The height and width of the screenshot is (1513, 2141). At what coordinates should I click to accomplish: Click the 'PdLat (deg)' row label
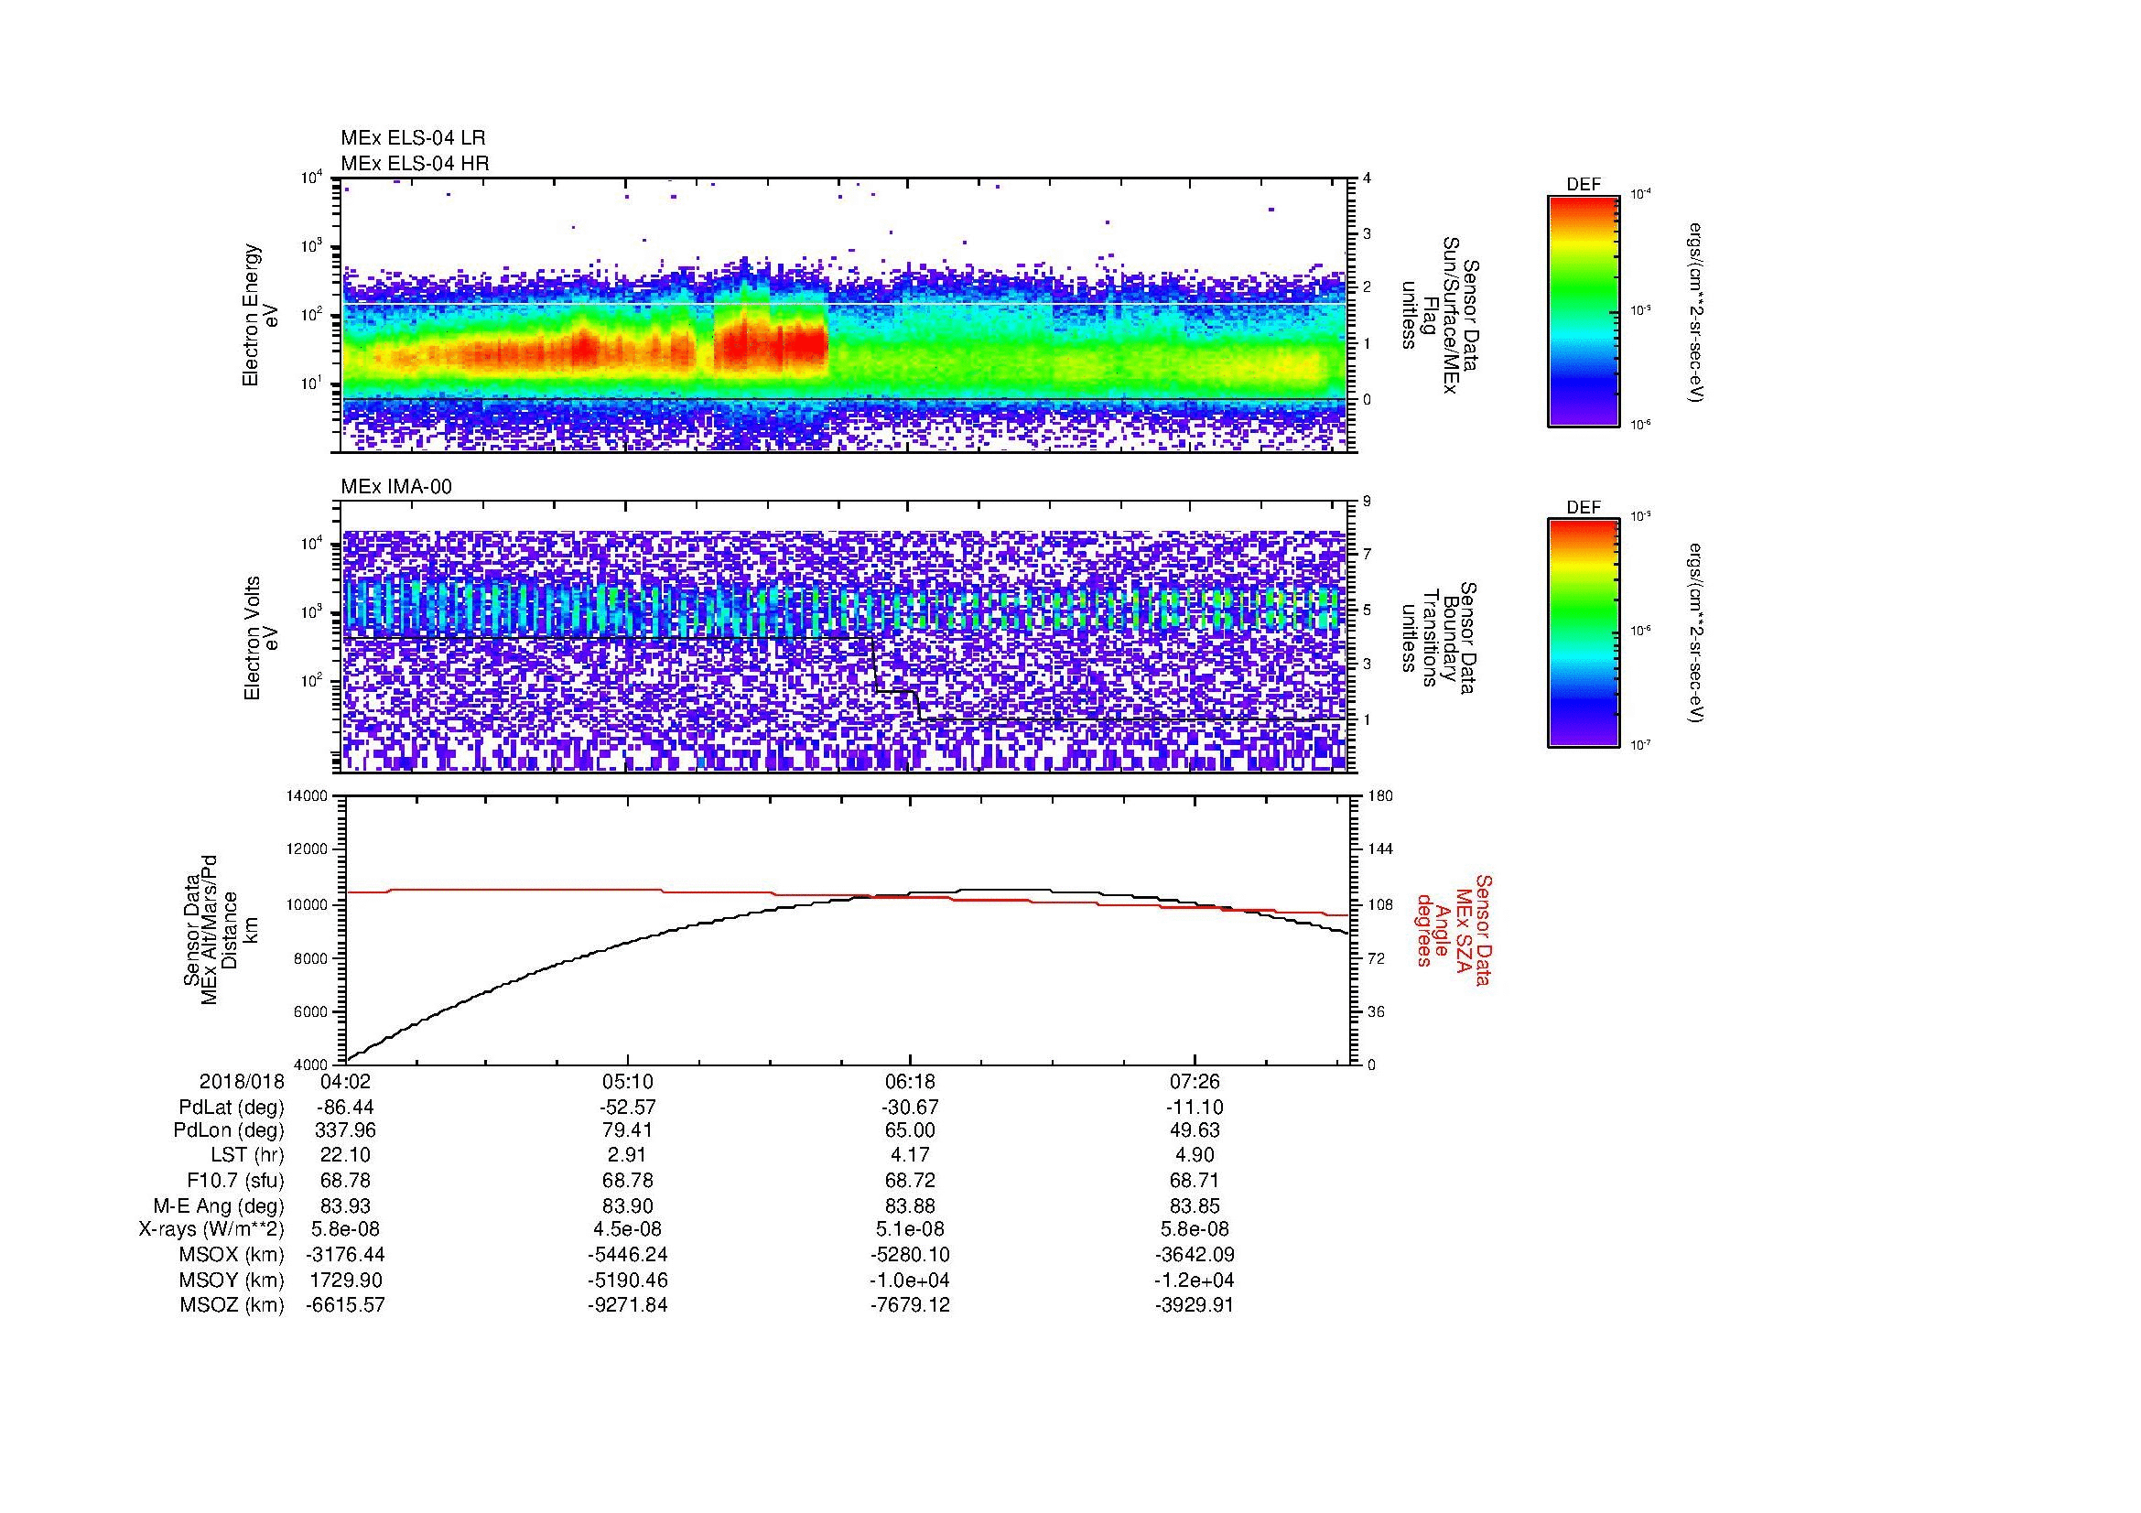(x=232, y=1108)
